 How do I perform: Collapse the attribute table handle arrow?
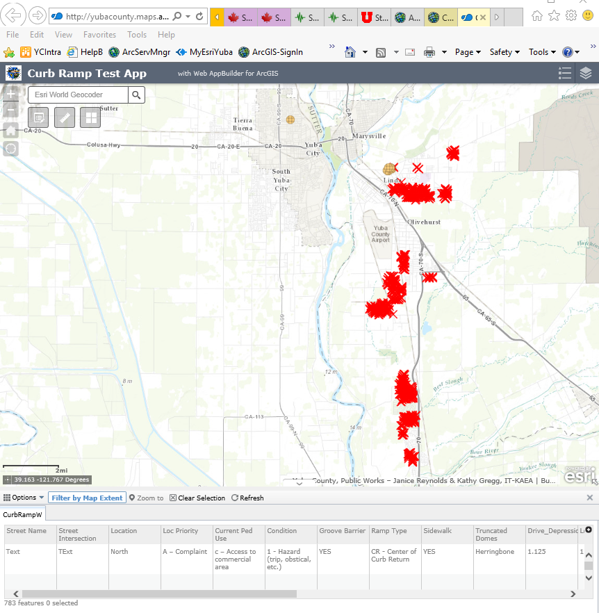(299, 483)
